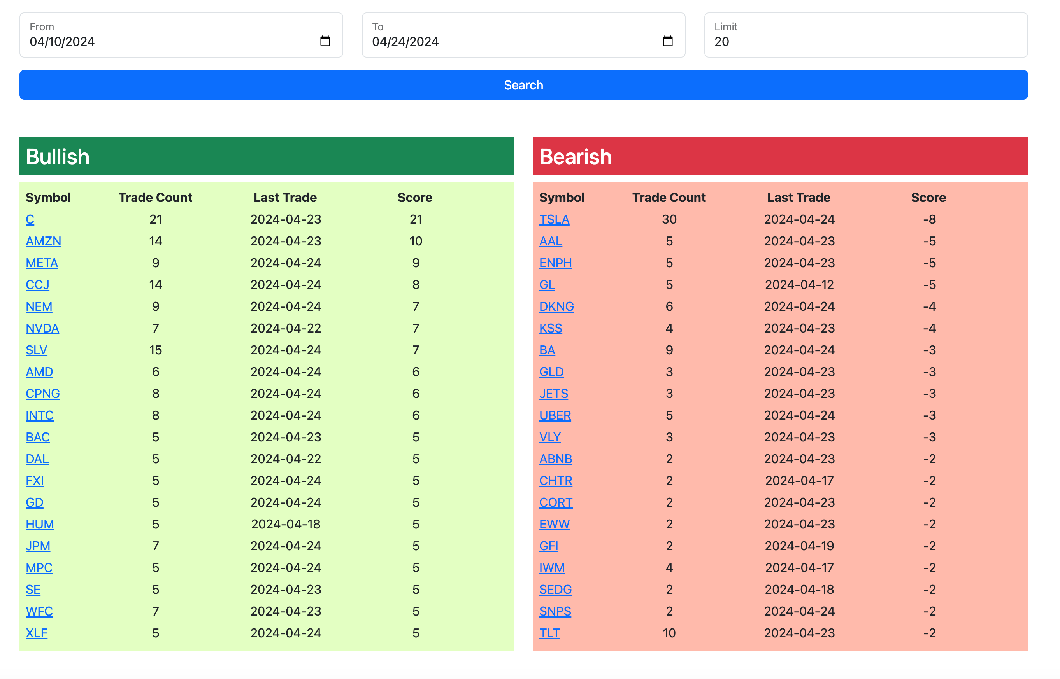Open the HUM symbol link

(x=40, y=524)
